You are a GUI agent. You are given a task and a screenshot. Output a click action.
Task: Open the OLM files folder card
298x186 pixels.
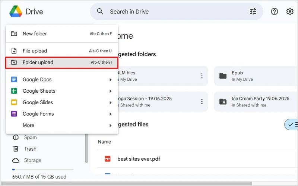(163, 76)
